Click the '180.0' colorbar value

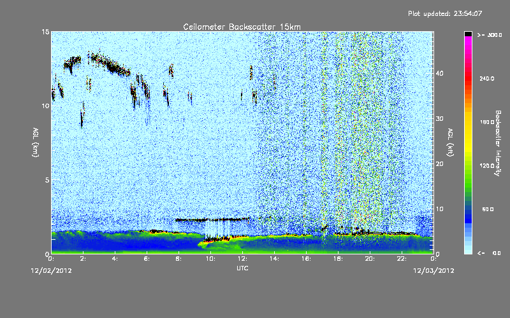click(x=487, y=122)
